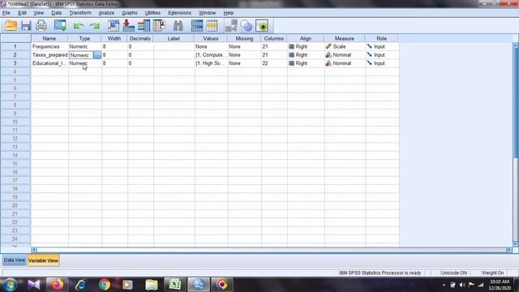This screenshot has height=292, width=519.
Task: Click the Nominal measure cell for Taxes_prepared
Action: coord(345,55)
